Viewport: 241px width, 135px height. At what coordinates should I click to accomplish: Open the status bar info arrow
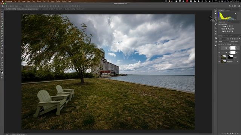tap(26, 134)
